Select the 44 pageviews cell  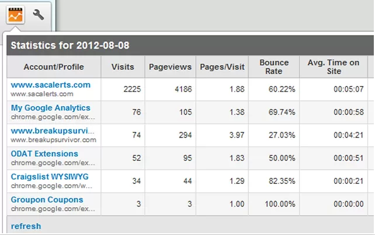click(x=187, y=181)
